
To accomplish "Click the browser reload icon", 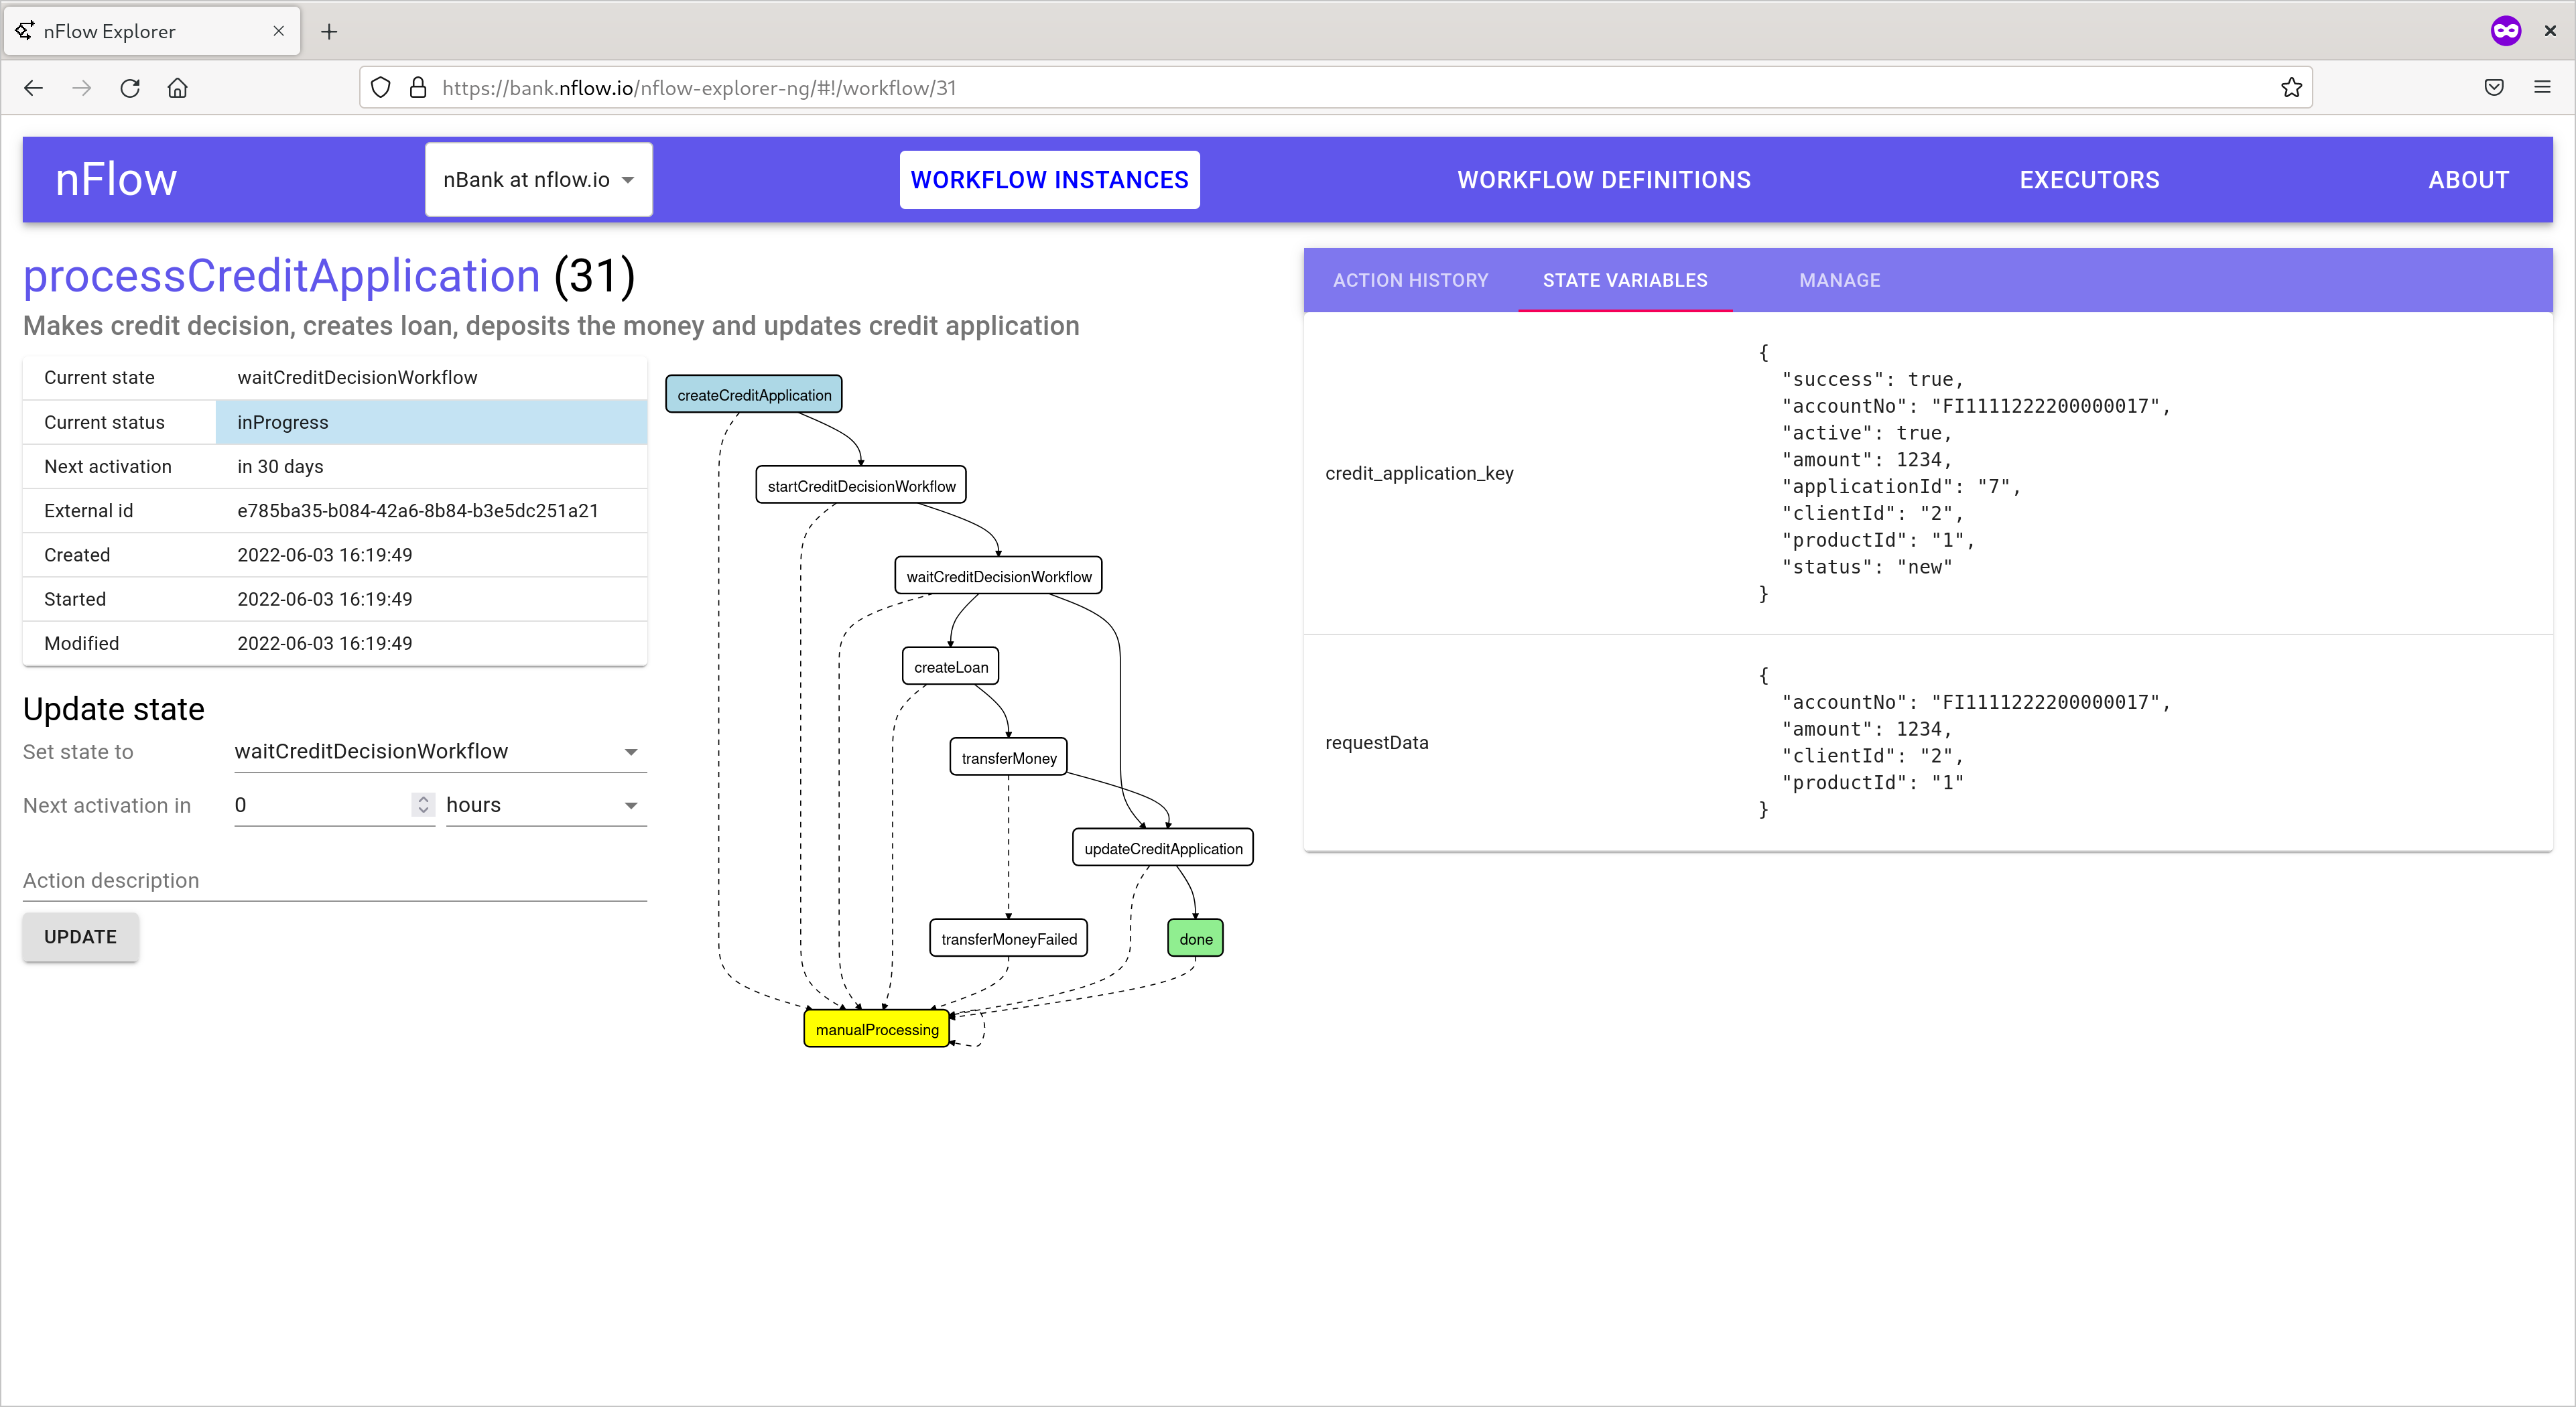I will pyautogui.click(x=130, y=88).
